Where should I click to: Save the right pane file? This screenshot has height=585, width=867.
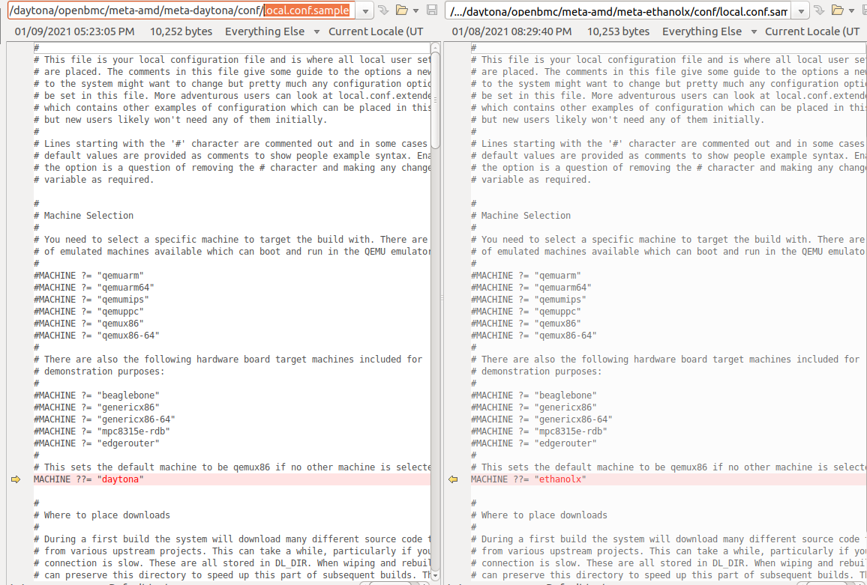pyautogui.click(x=863, y=10)
